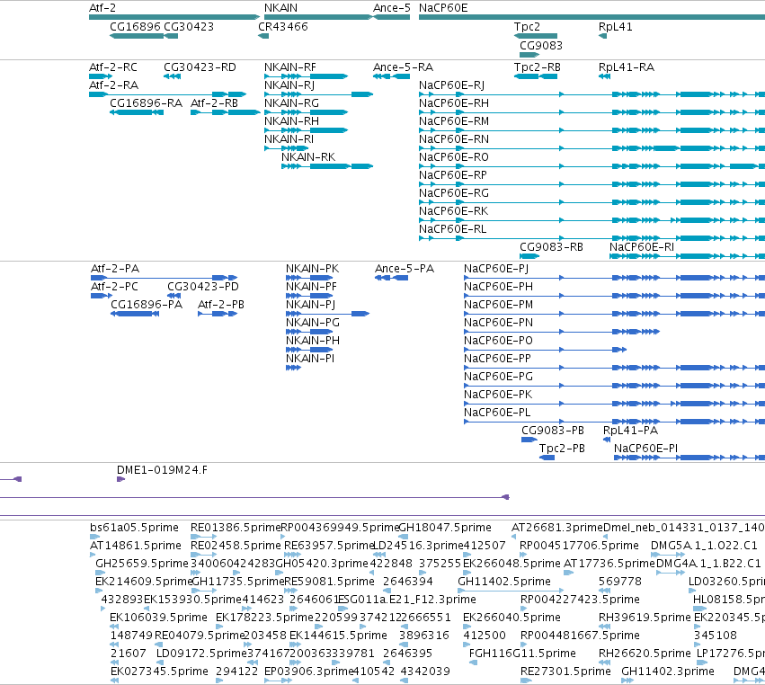Select transcript NaCP60E-RG
Viewport: 765px width, 685px height.
[454, 193]
